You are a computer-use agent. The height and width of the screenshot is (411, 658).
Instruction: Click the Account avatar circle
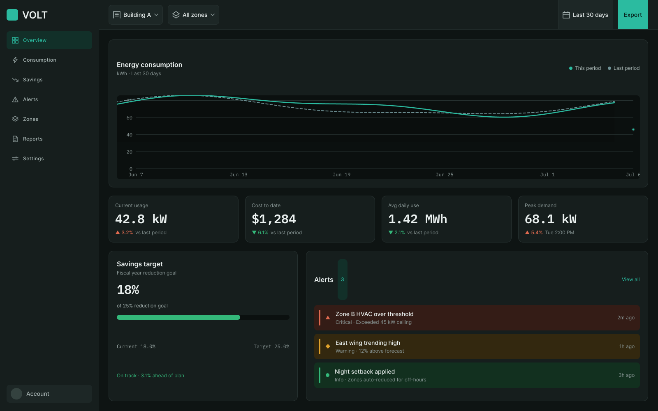(16, 394)
